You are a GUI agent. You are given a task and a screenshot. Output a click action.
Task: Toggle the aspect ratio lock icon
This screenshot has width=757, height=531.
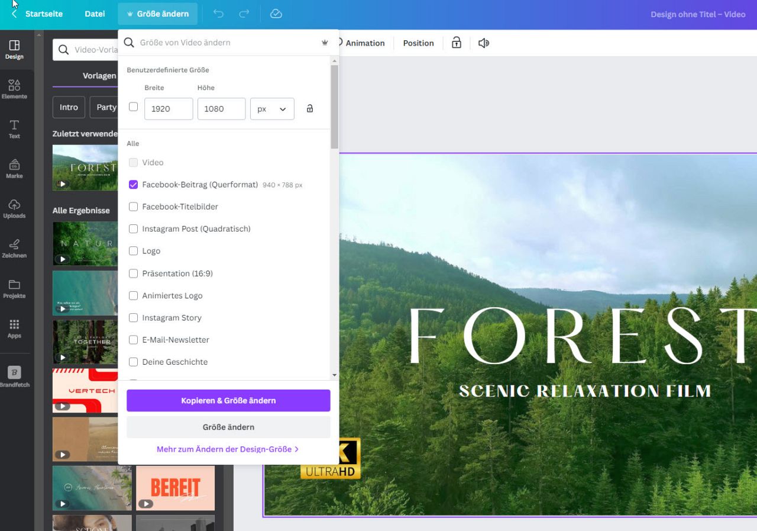[309, 109]
